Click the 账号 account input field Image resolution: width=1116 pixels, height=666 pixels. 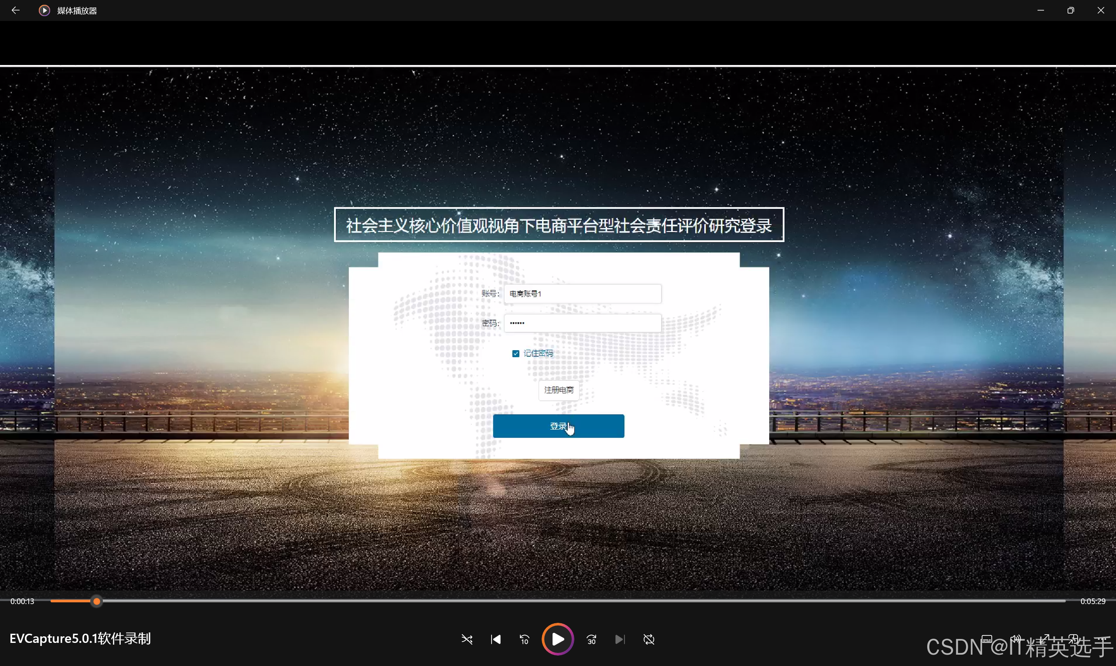point(583,294)
